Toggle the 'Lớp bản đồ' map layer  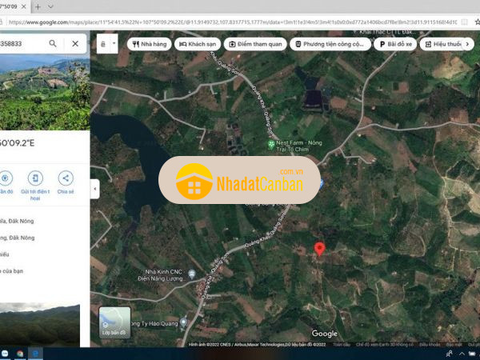(114, 322)
